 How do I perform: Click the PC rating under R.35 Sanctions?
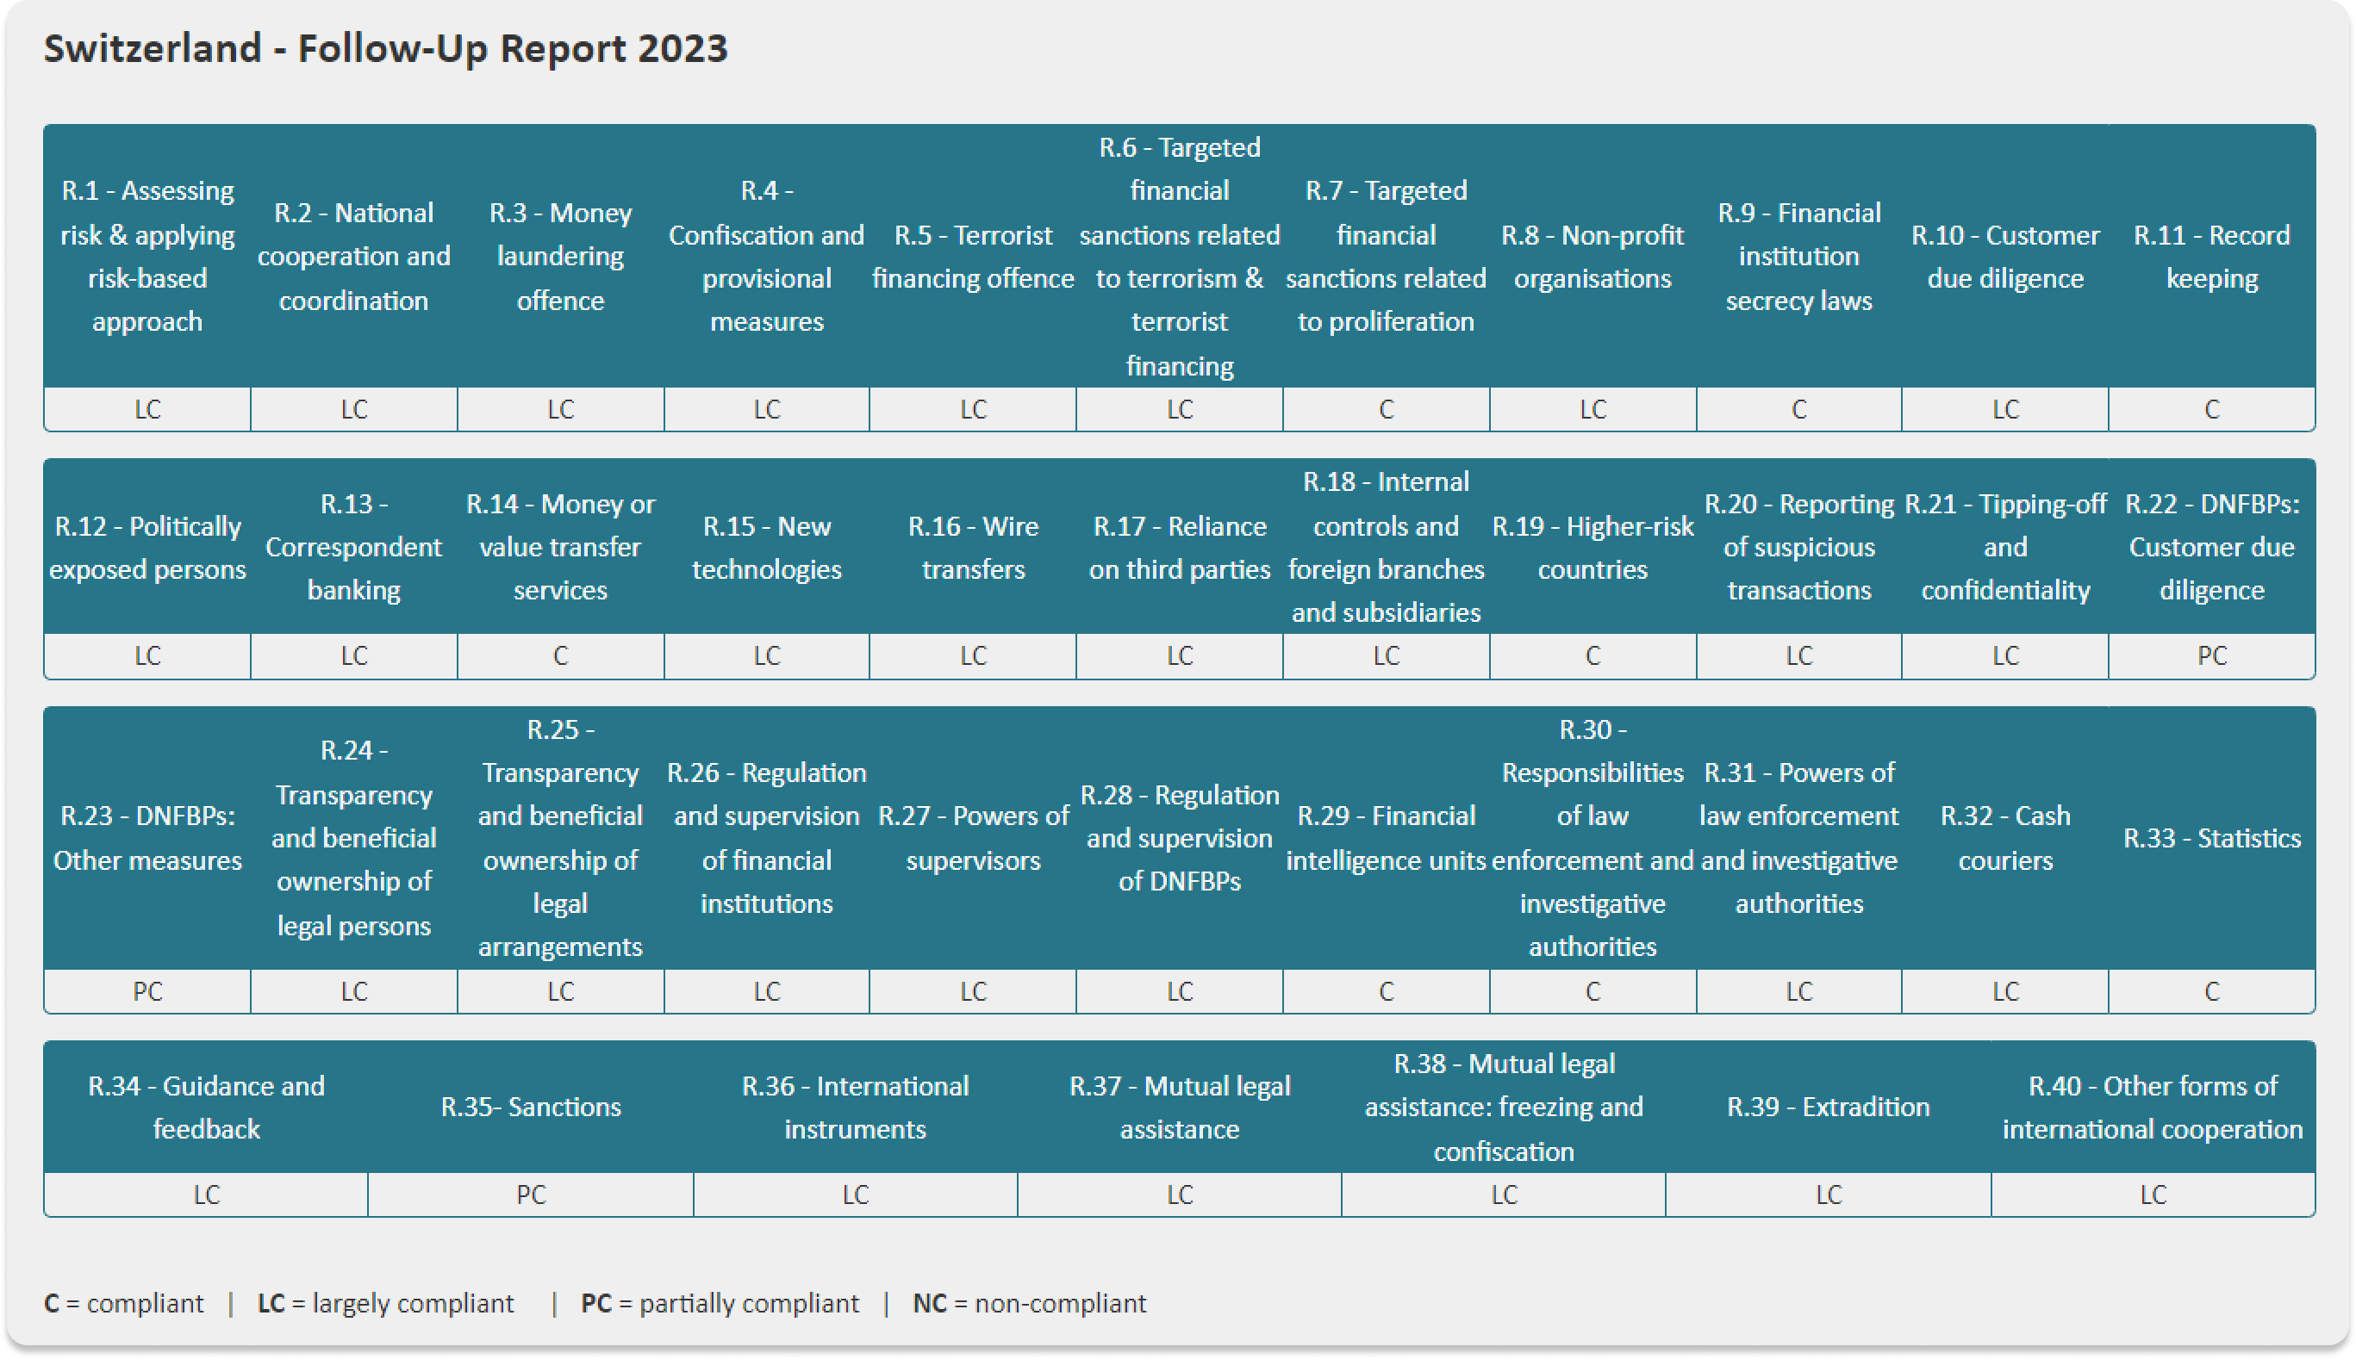[531, 1195]
